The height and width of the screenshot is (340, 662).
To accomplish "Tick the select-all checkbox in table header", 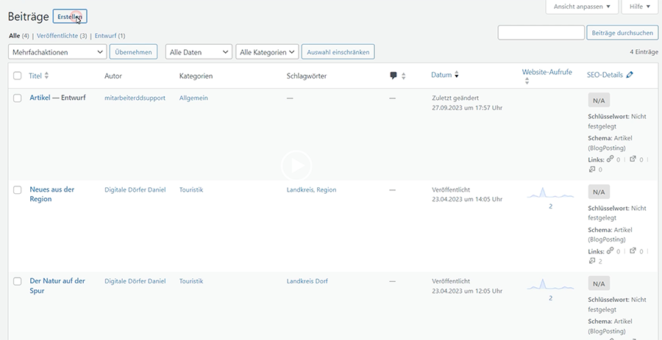I will (18, 76).
